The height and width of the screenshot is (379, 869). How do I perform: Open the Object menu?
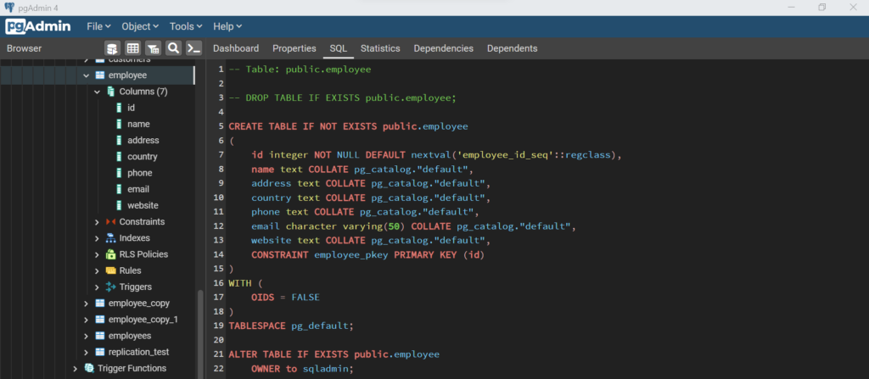click(140, 26)
